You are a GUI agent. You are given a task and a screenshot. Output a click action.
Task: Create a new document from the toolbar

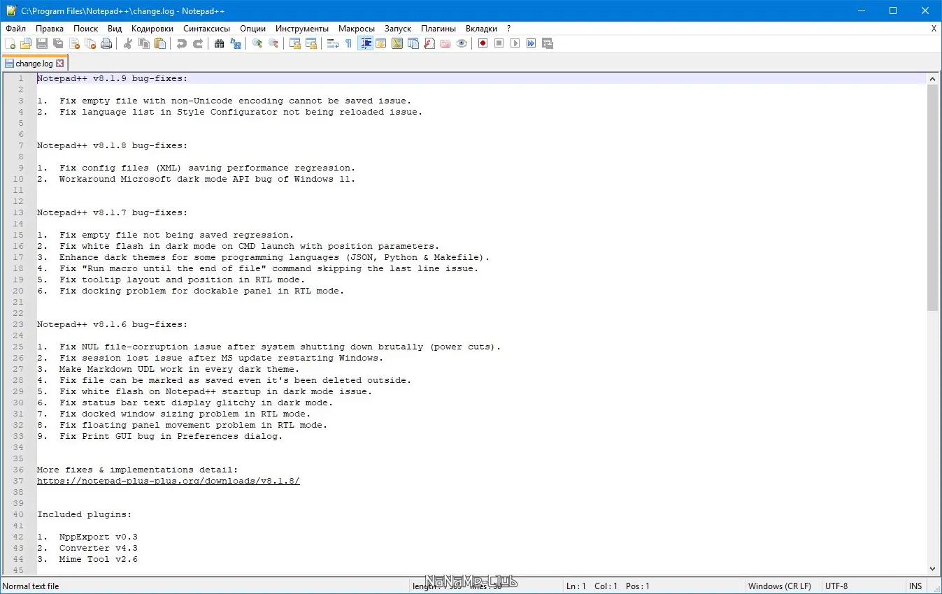pyautogui.click(x=10, y=43)
